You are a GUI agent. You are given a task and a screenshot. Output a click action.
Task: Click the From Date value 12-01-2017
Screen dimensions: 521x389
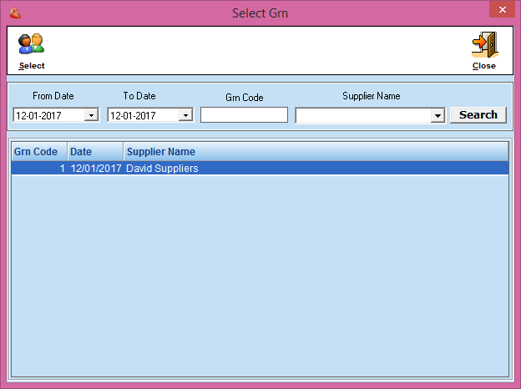tap(48, 115)
